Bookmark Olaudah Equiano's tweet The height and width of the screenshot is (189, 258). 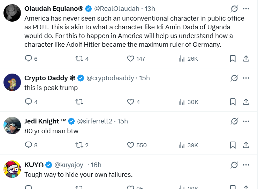click(x=233, y=59)
